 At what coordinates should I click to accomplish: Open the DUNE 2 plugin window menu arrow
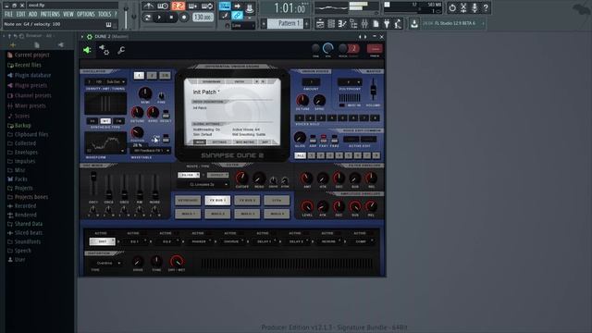click(82, 37)
